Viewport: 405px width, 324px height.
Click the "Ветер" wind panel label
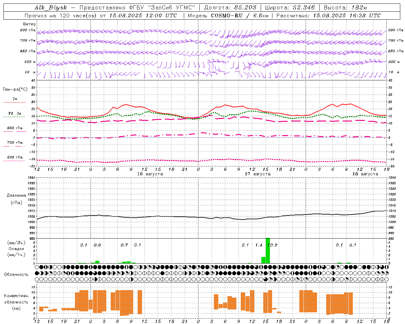[29, 24]
